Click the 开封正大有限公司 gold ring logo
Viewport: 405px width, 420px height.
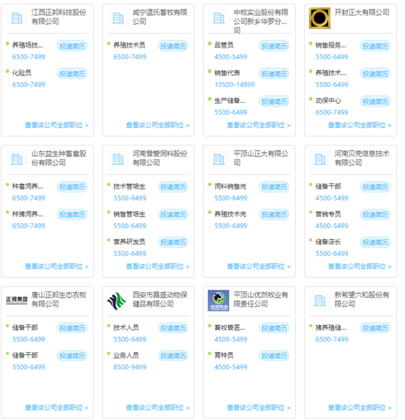(x=319, y=18)
